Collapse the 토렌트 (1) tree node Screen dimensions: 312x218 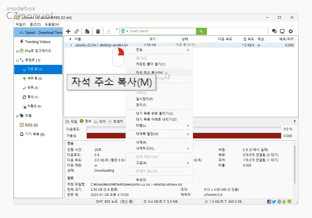tap(17, 60)
